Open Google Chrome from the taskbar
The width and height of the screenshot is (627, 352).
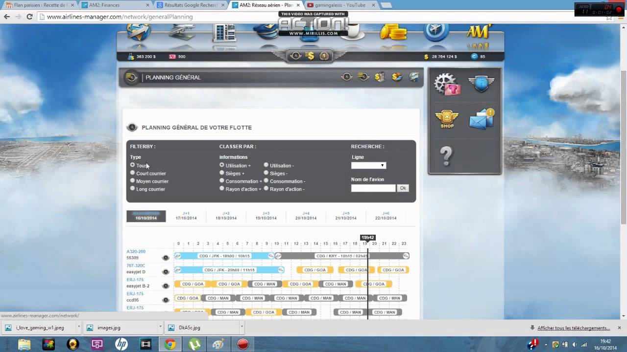pos(170,344)
